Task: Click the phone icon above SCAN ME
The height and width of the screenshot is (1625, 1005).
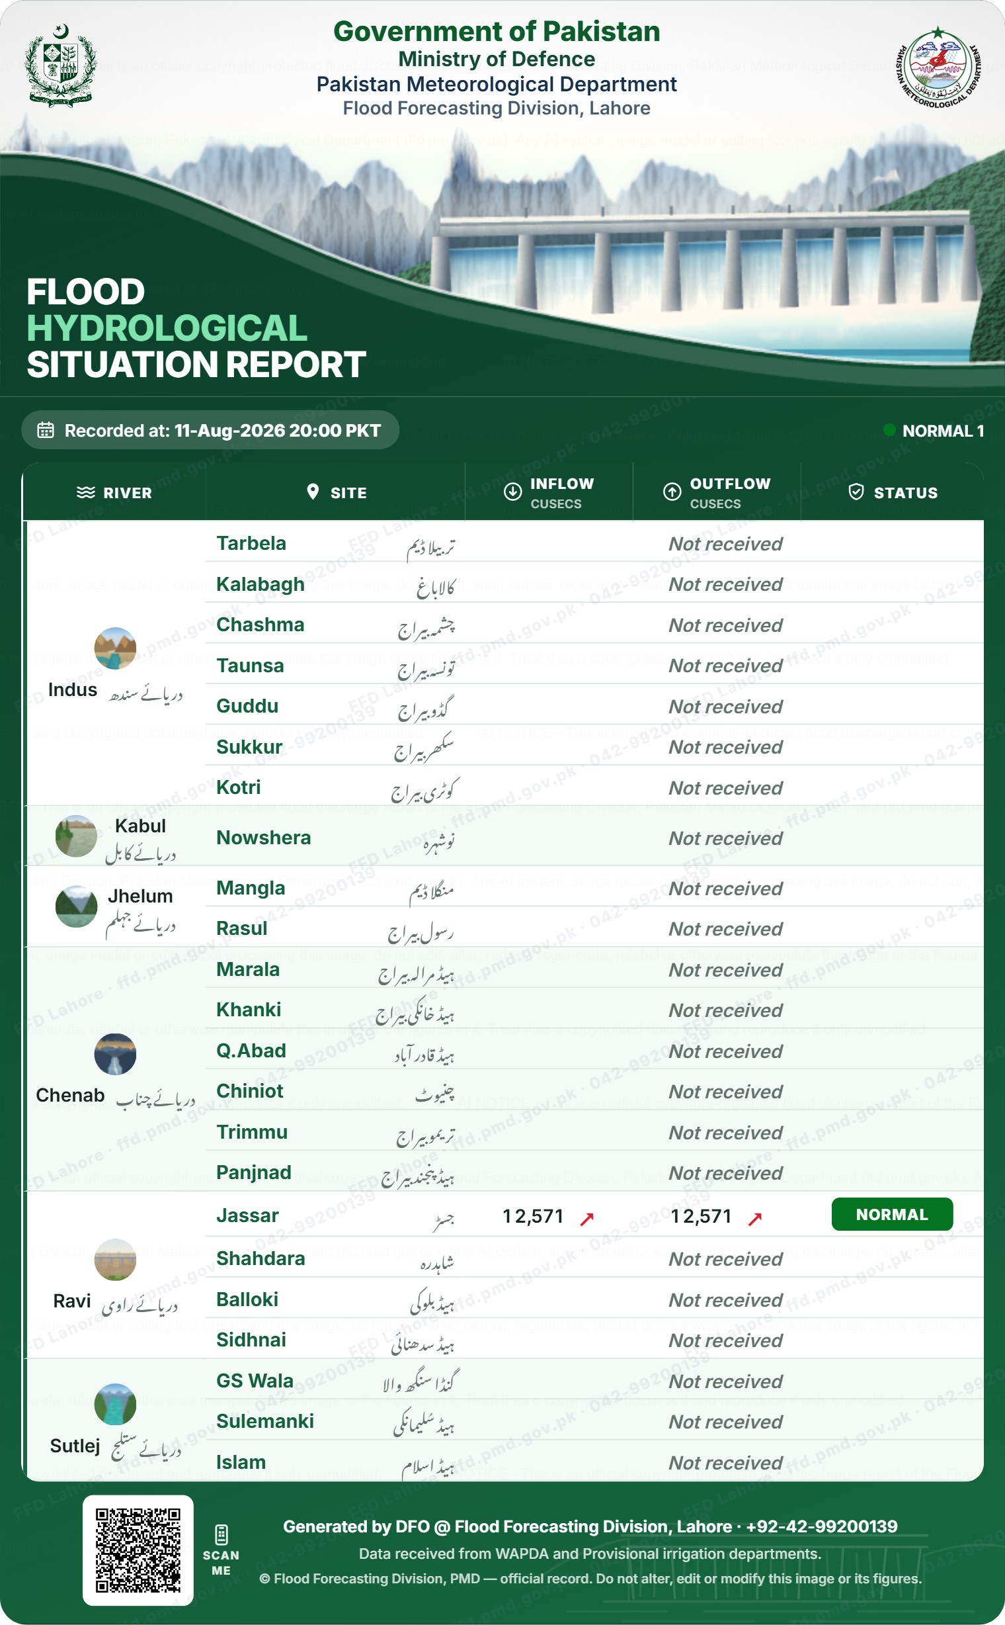Action: (x=221, y=1534)
